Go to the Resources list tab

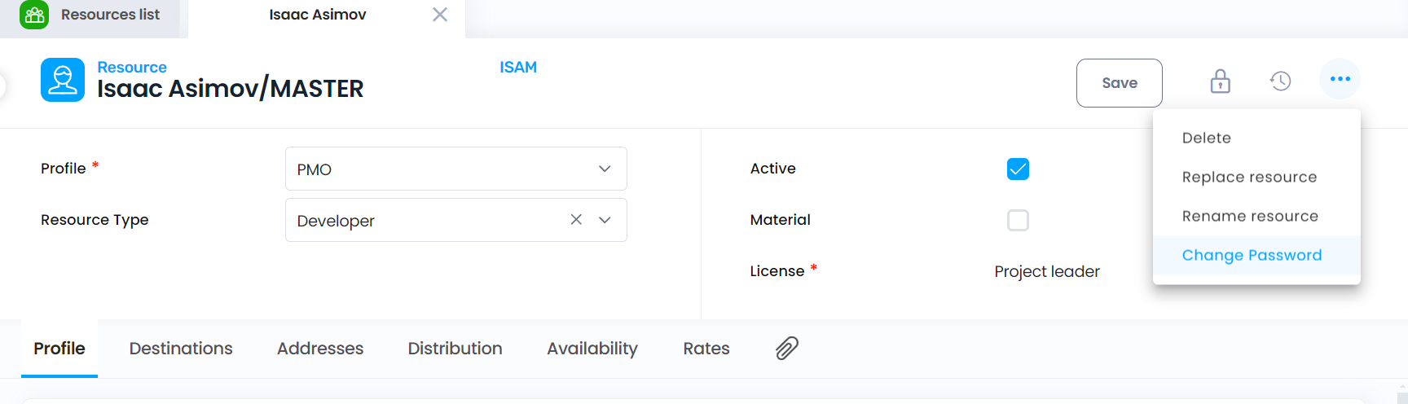(x=90, y=15)
